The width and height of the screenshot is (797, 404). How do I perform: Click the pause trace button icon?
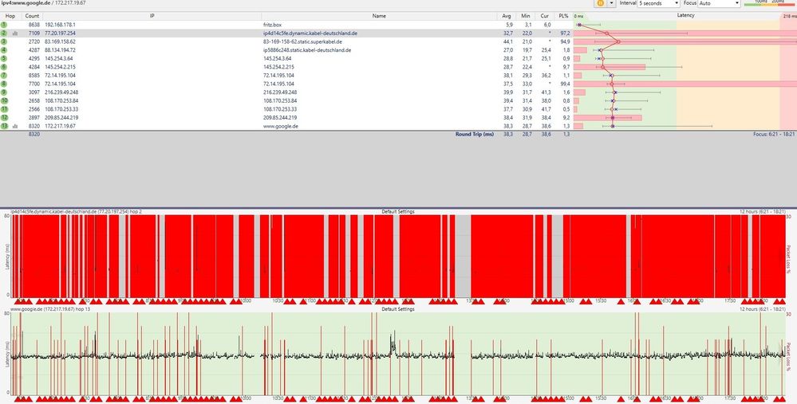(x=600, y=3)
